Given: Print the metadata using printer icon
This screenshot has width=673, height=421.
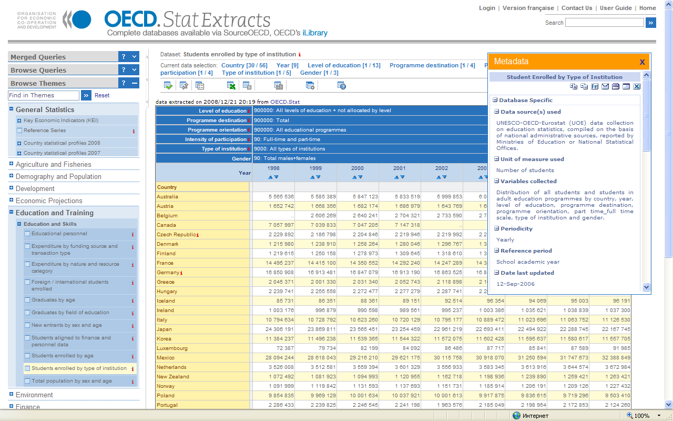Looking at the screenshot, I should 616,86.
